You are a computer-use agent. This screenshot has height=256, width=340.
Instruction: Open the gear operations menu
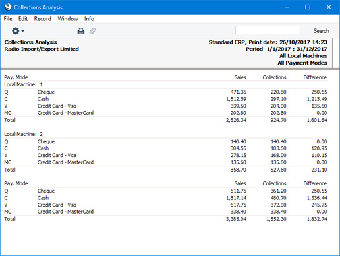pyautogui.click(x=18, y=31)
